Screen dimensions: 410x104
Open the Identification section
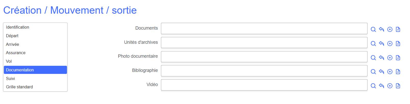click(x=18, y=27)
